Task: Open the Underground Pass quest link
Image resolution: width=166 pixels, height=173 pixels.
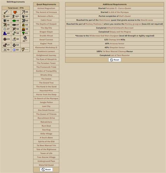Action: point(46,161)
